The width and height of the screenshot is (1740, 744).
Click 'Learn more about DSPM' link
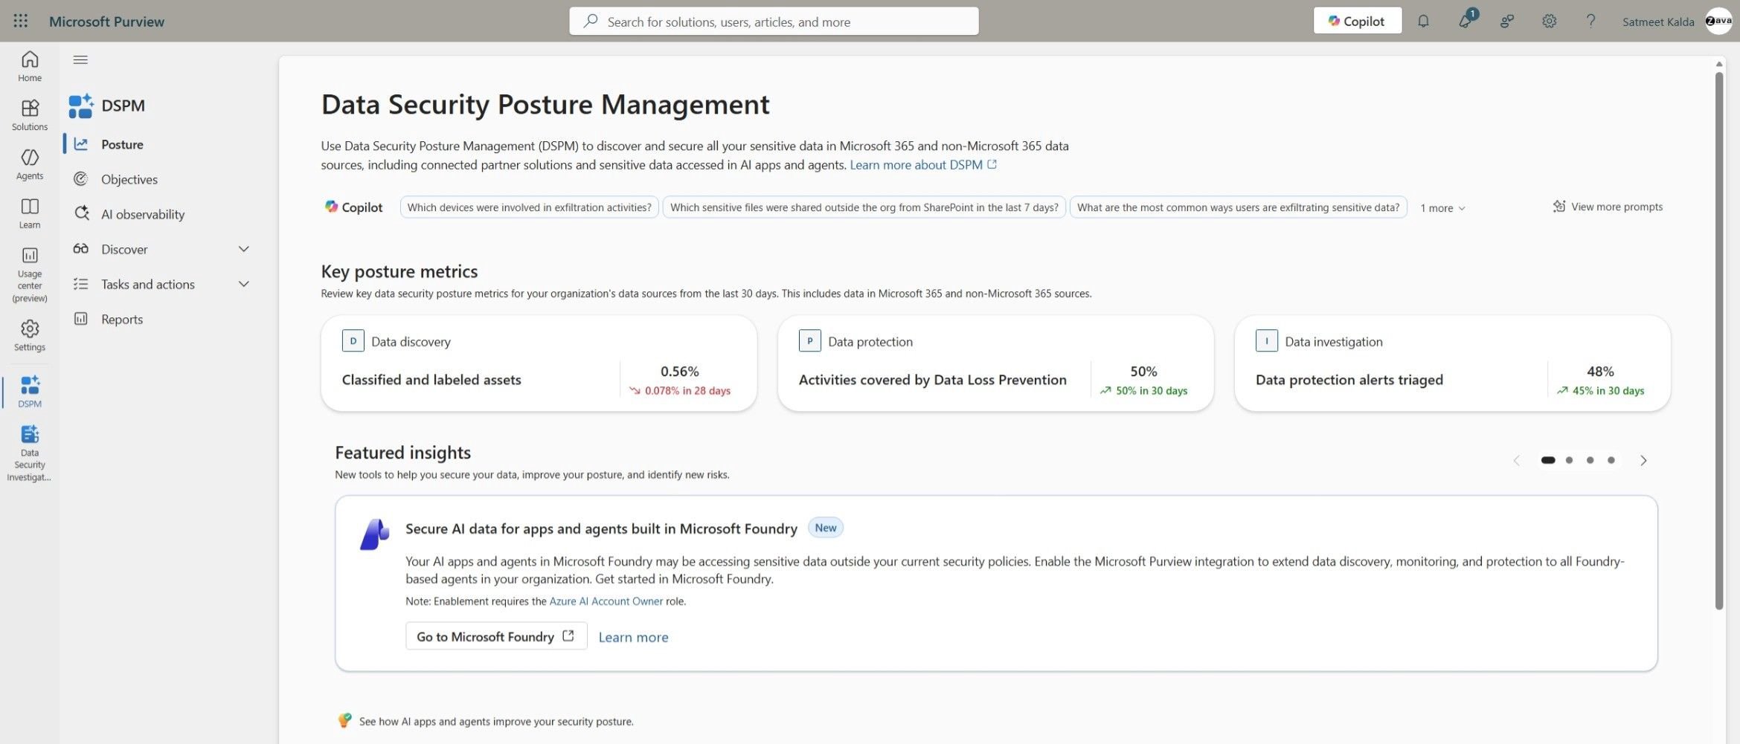coord(923,165)
